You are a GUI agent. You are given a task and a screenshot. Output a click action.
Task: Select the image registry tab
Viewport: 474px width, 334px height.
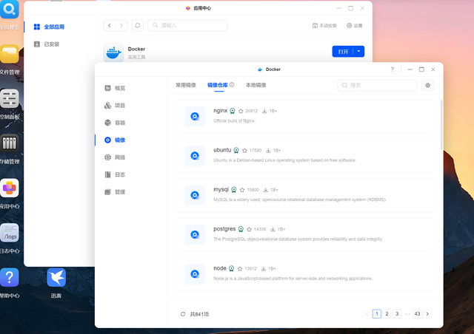click(x=218, y=85)
